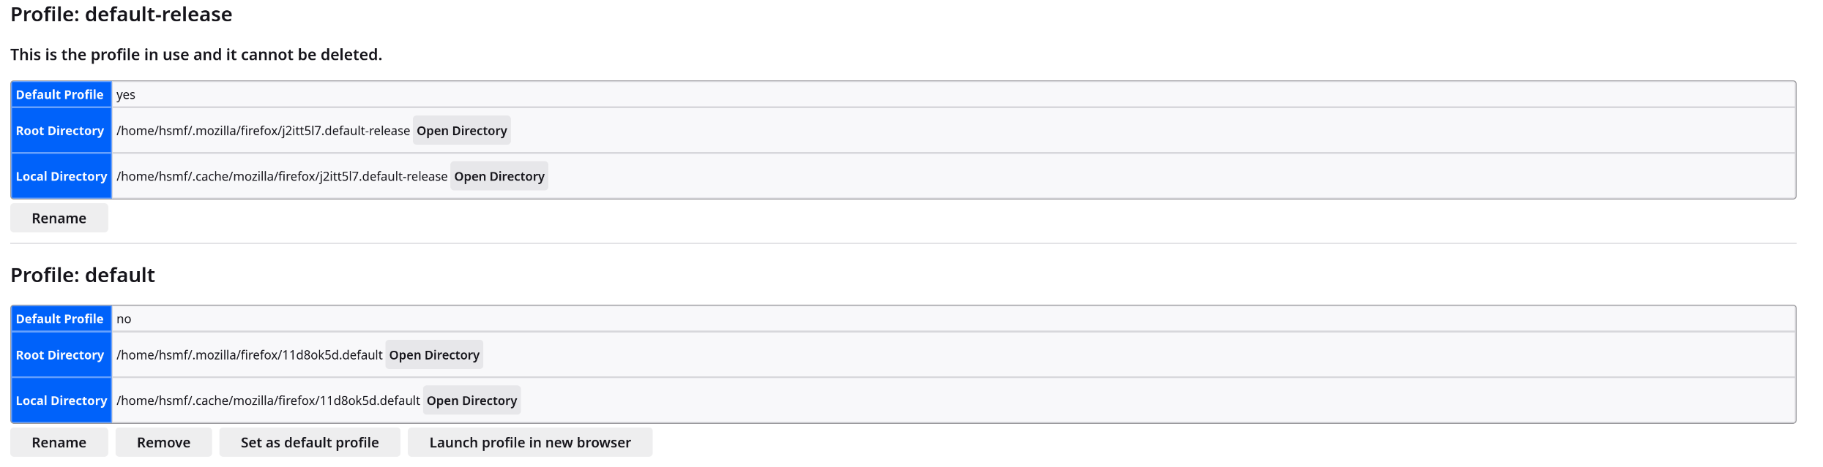Screen dimensions: 1823x467
Task: Click the j2itt5l7.default-release .mozilla root path text
Action: point(263,131)
